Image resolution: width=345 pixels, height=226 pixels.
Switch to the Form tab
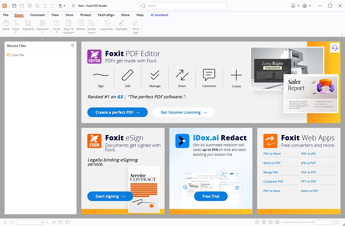[x=69, y=15]
